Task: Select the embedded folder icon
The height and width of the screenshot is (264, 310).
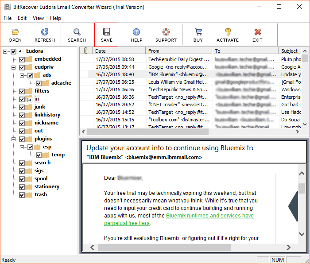Action: pos(29,59)
